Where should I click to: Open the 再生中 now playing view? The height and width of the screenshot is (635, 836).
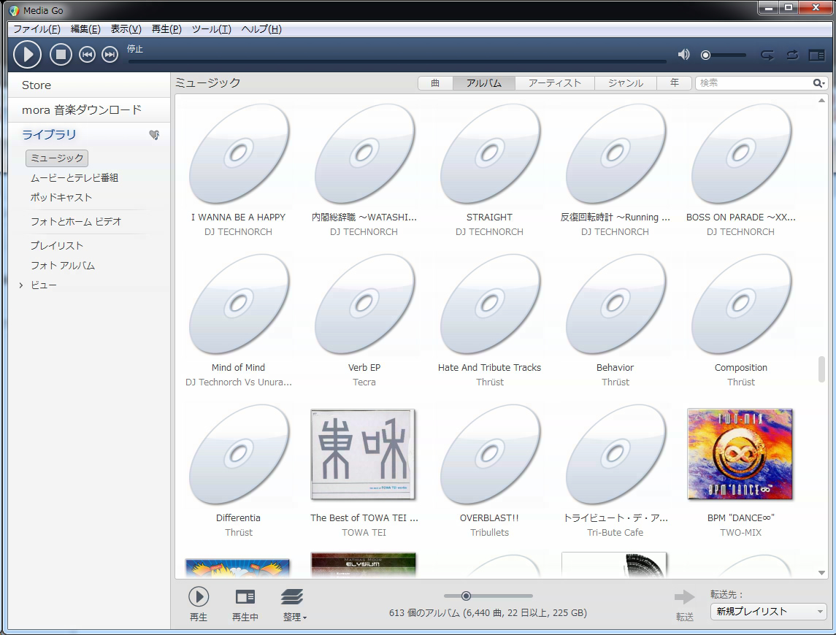click(245, 597)
